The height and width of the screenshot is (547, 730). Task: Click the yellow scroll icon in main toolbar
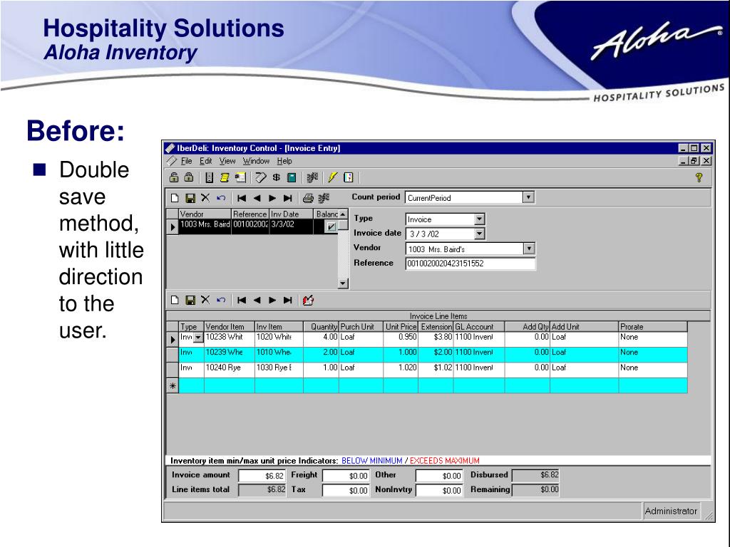[x=225, y=177]
